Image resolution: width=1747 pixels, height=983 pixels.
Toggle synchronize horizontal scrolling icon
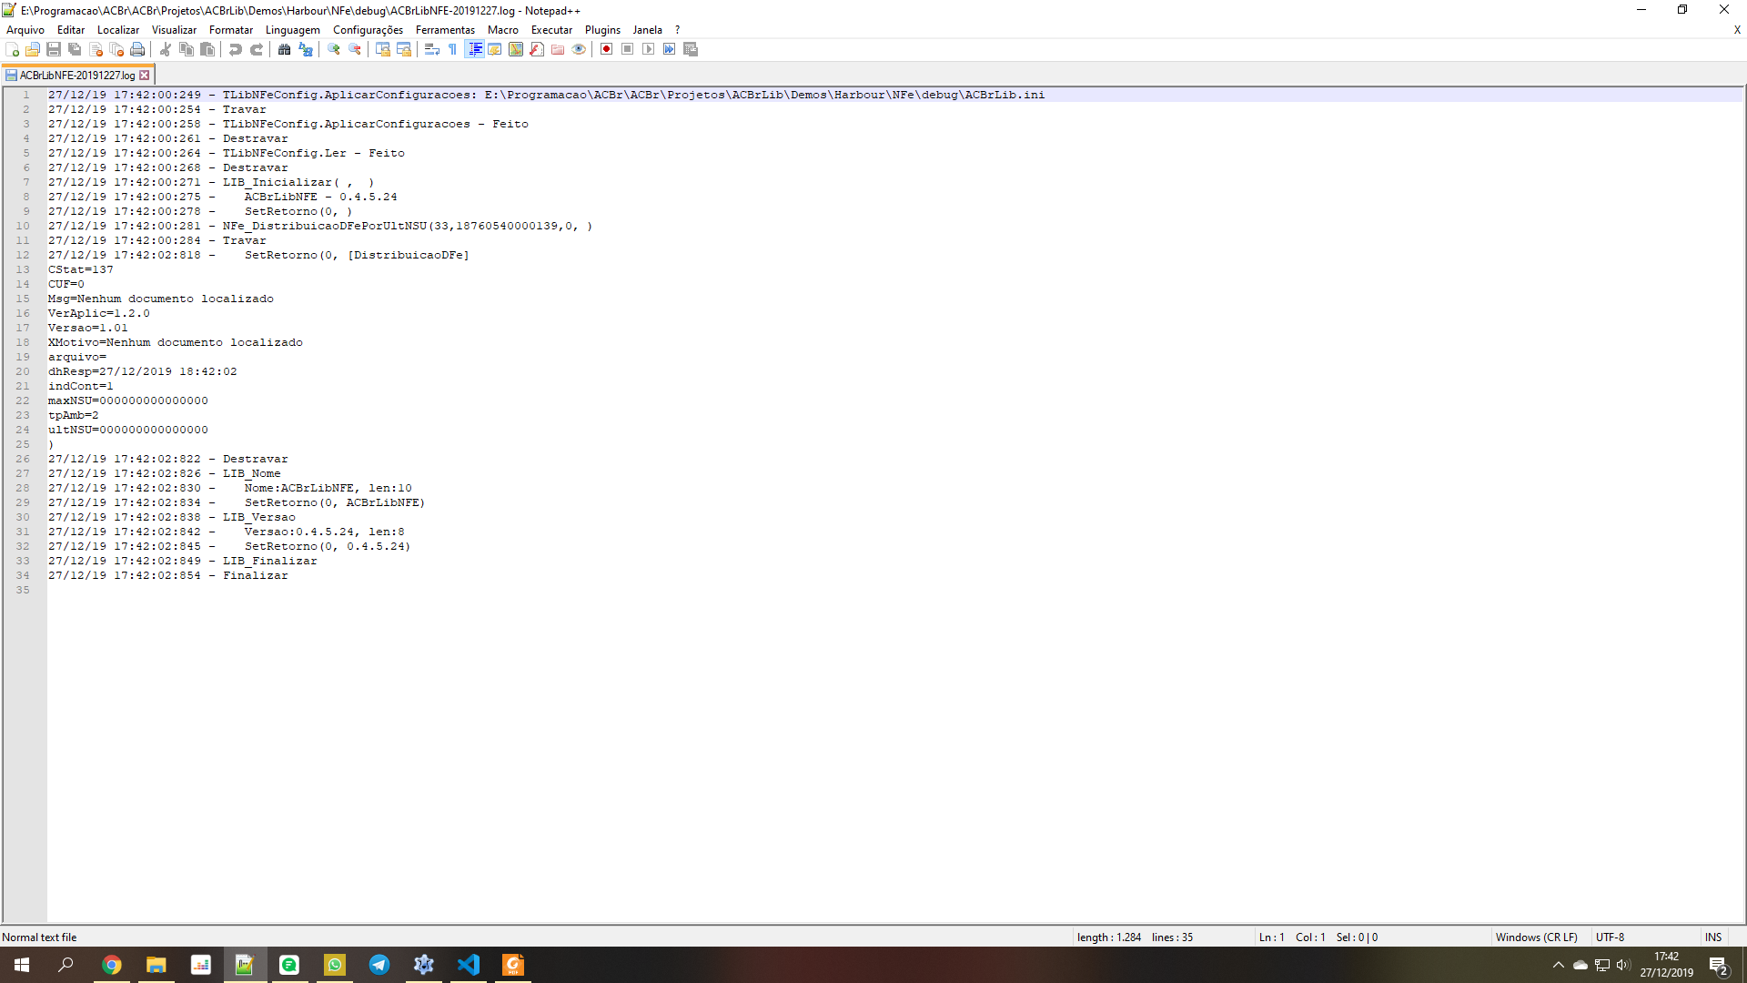pyautogui.click(x=404, y=49)
